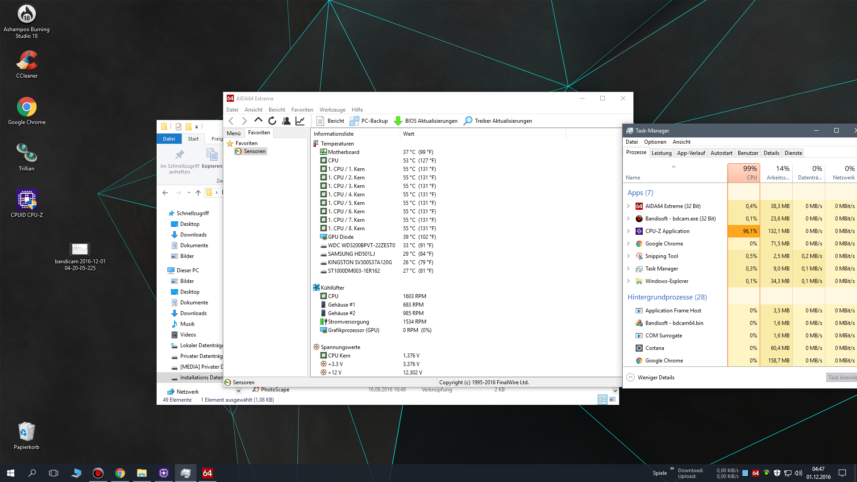
Task: Expand the AIDA64 Extreme process entry
Action: pyautogui.click(x=628, y=206)
